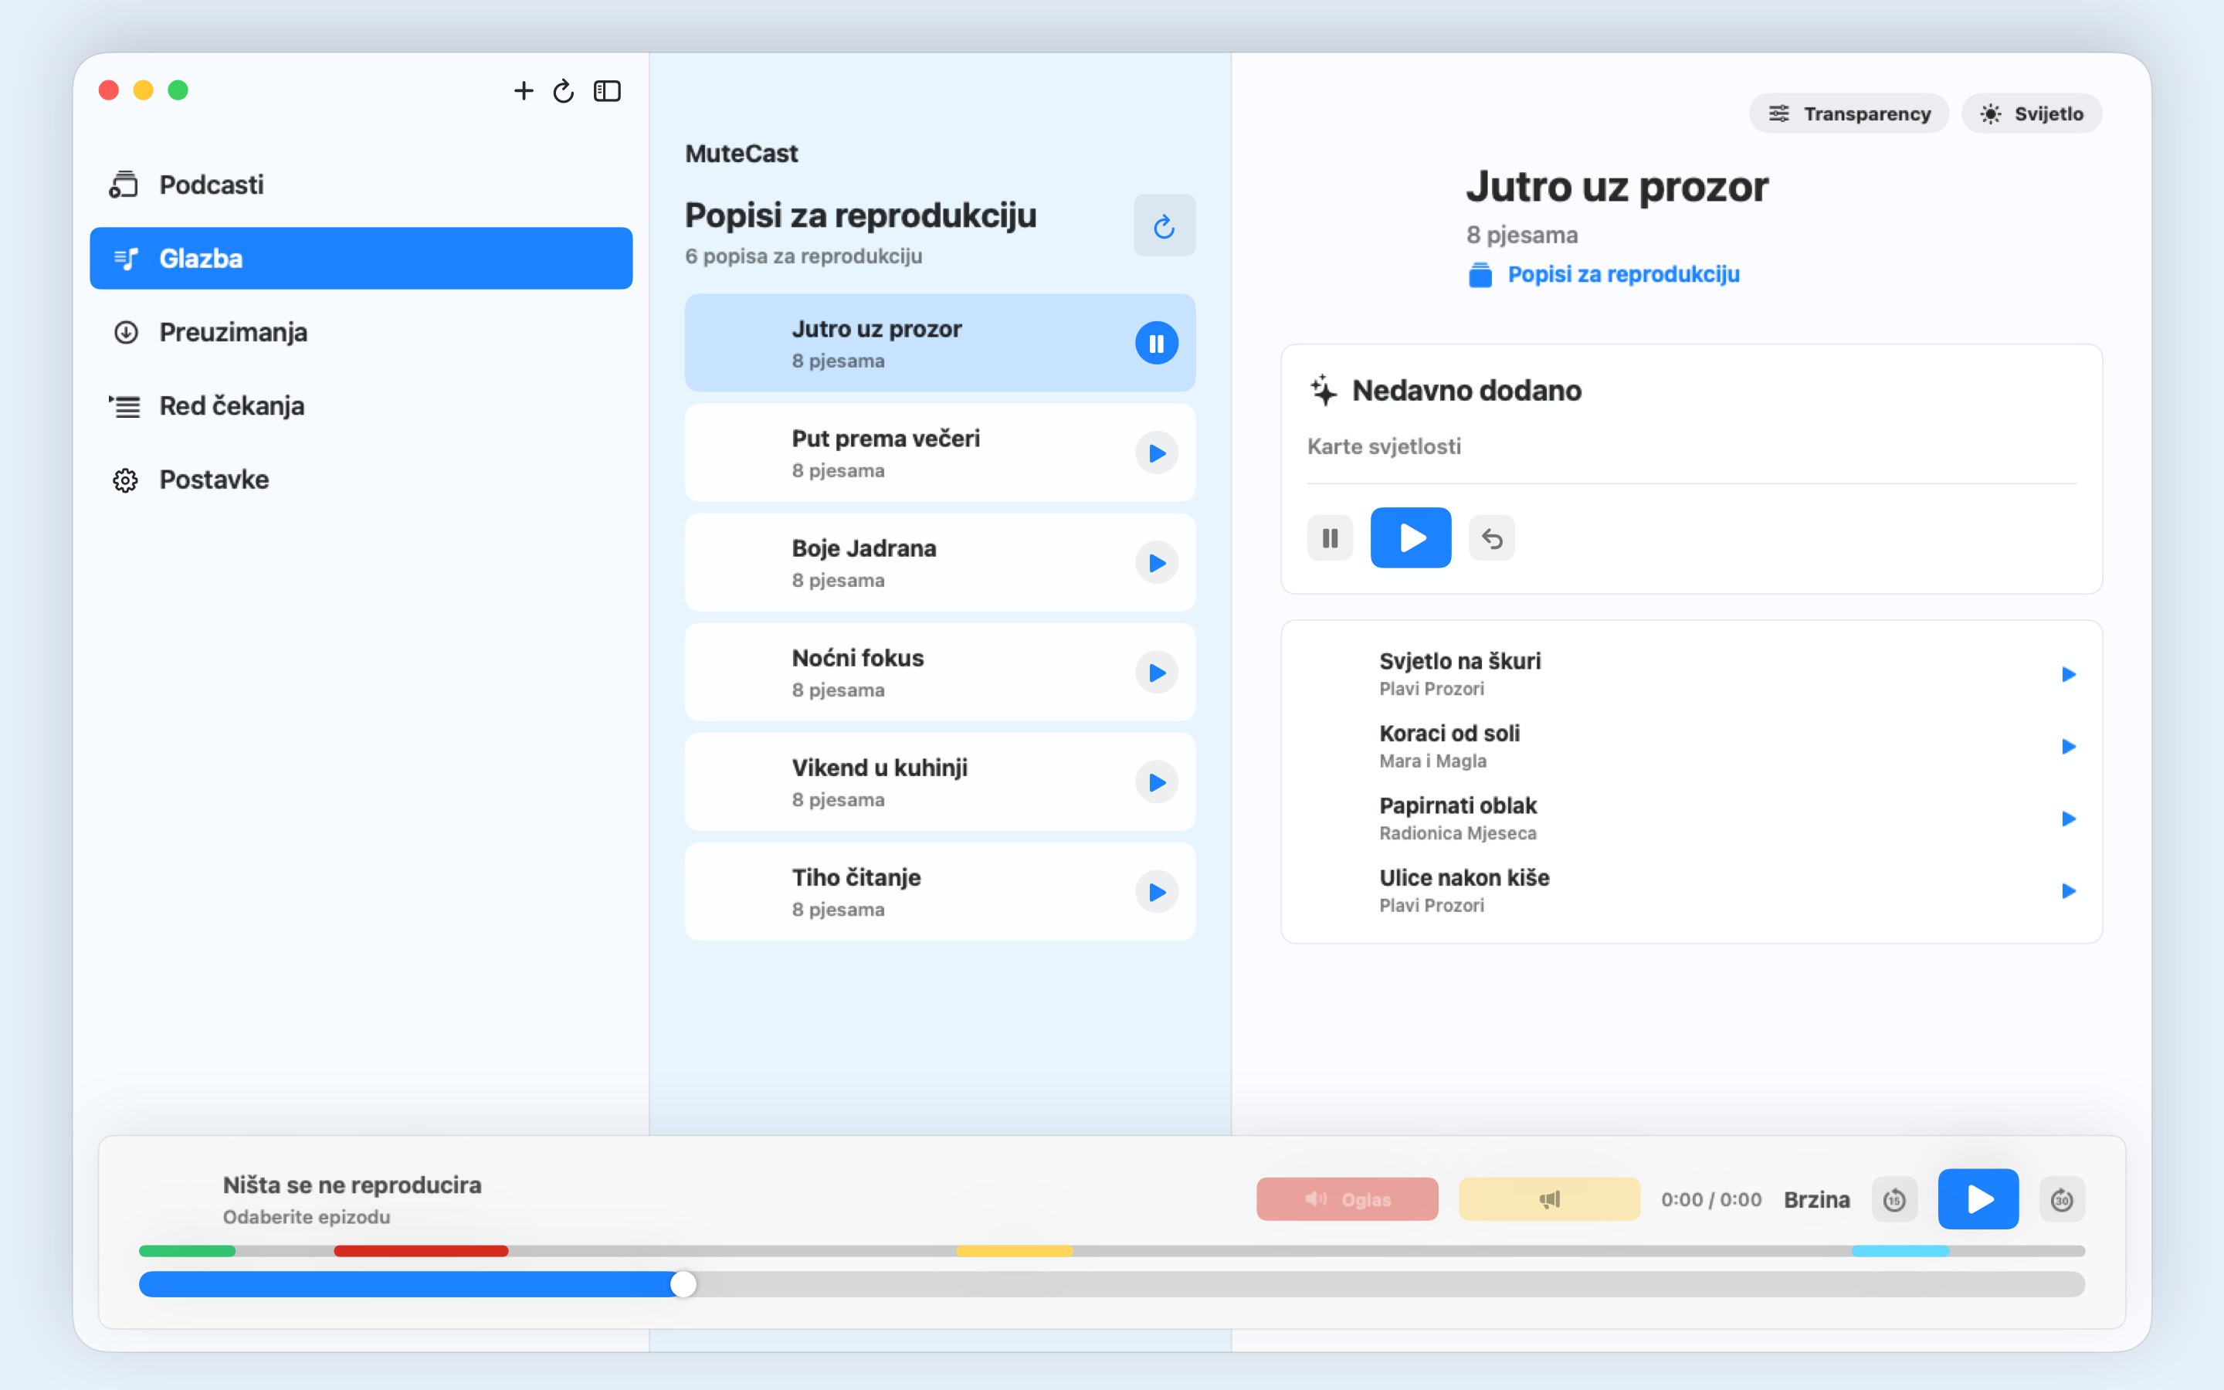Pause the Jutro uz prozor playlist

[x=1156, y=343]
